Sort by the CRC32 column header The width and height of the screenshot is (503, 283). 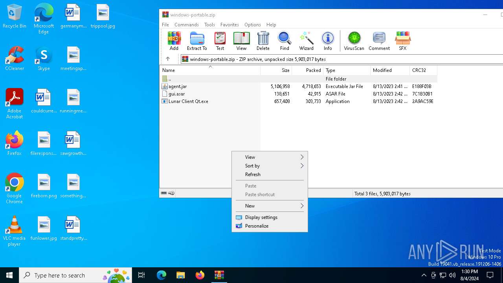(x=423, y=70)
